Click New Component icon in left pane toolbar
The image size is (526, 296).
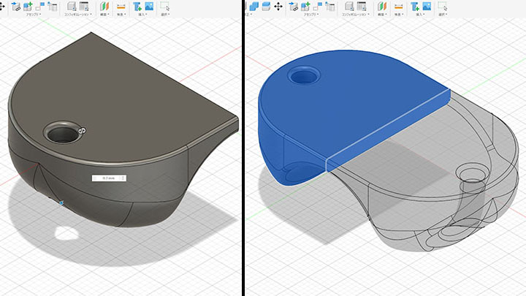pos(28,6)
